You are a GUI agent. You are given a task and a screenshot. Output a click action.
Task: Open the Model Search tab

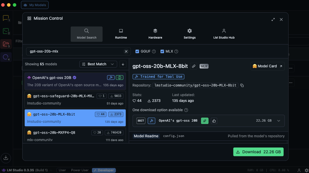click(86, 34)
